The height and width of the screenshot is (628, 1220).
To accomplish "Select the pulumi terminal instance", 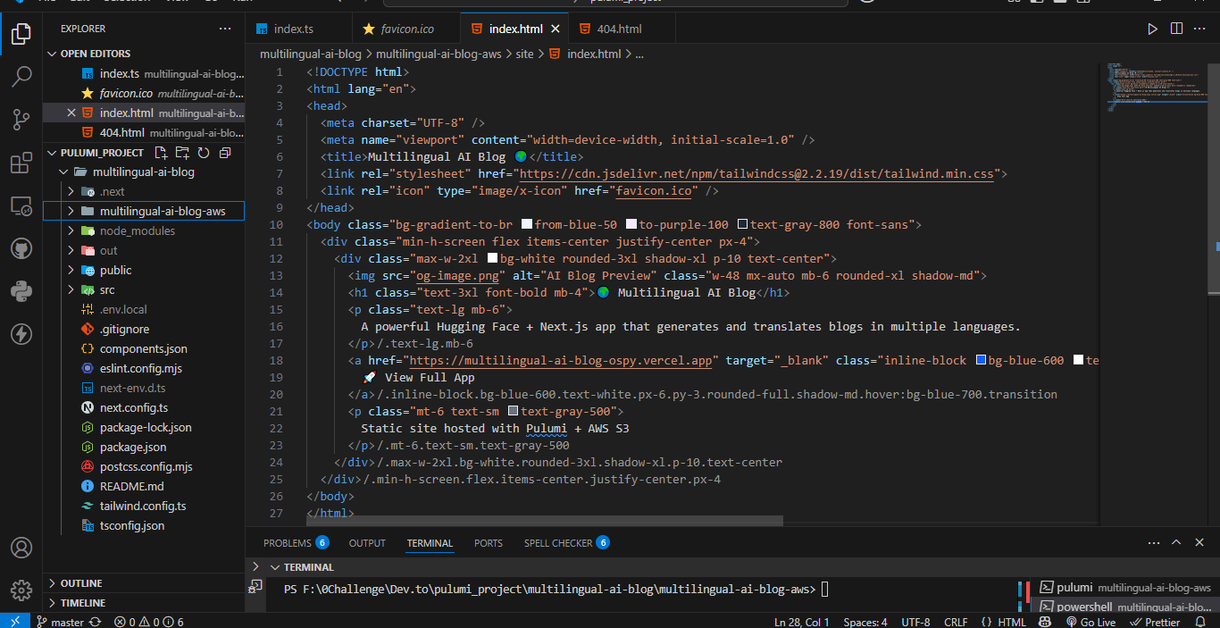I will 1124,588.
